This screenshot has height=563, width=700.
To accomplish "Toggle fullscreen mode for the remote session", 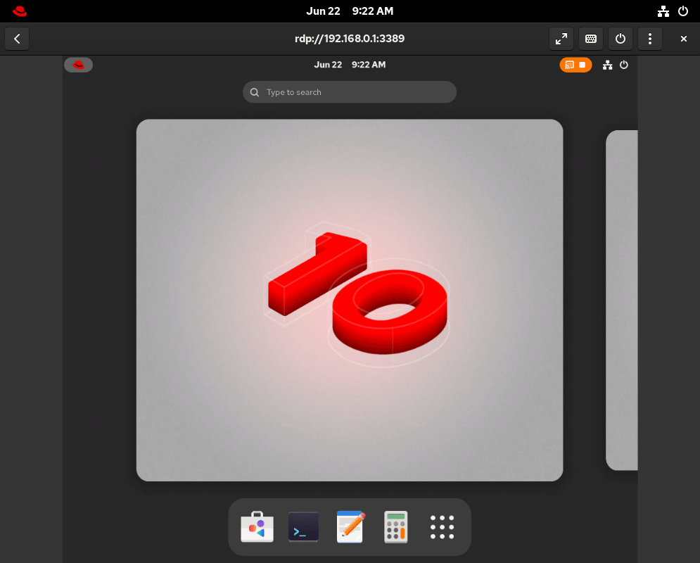I will [561, 39].
